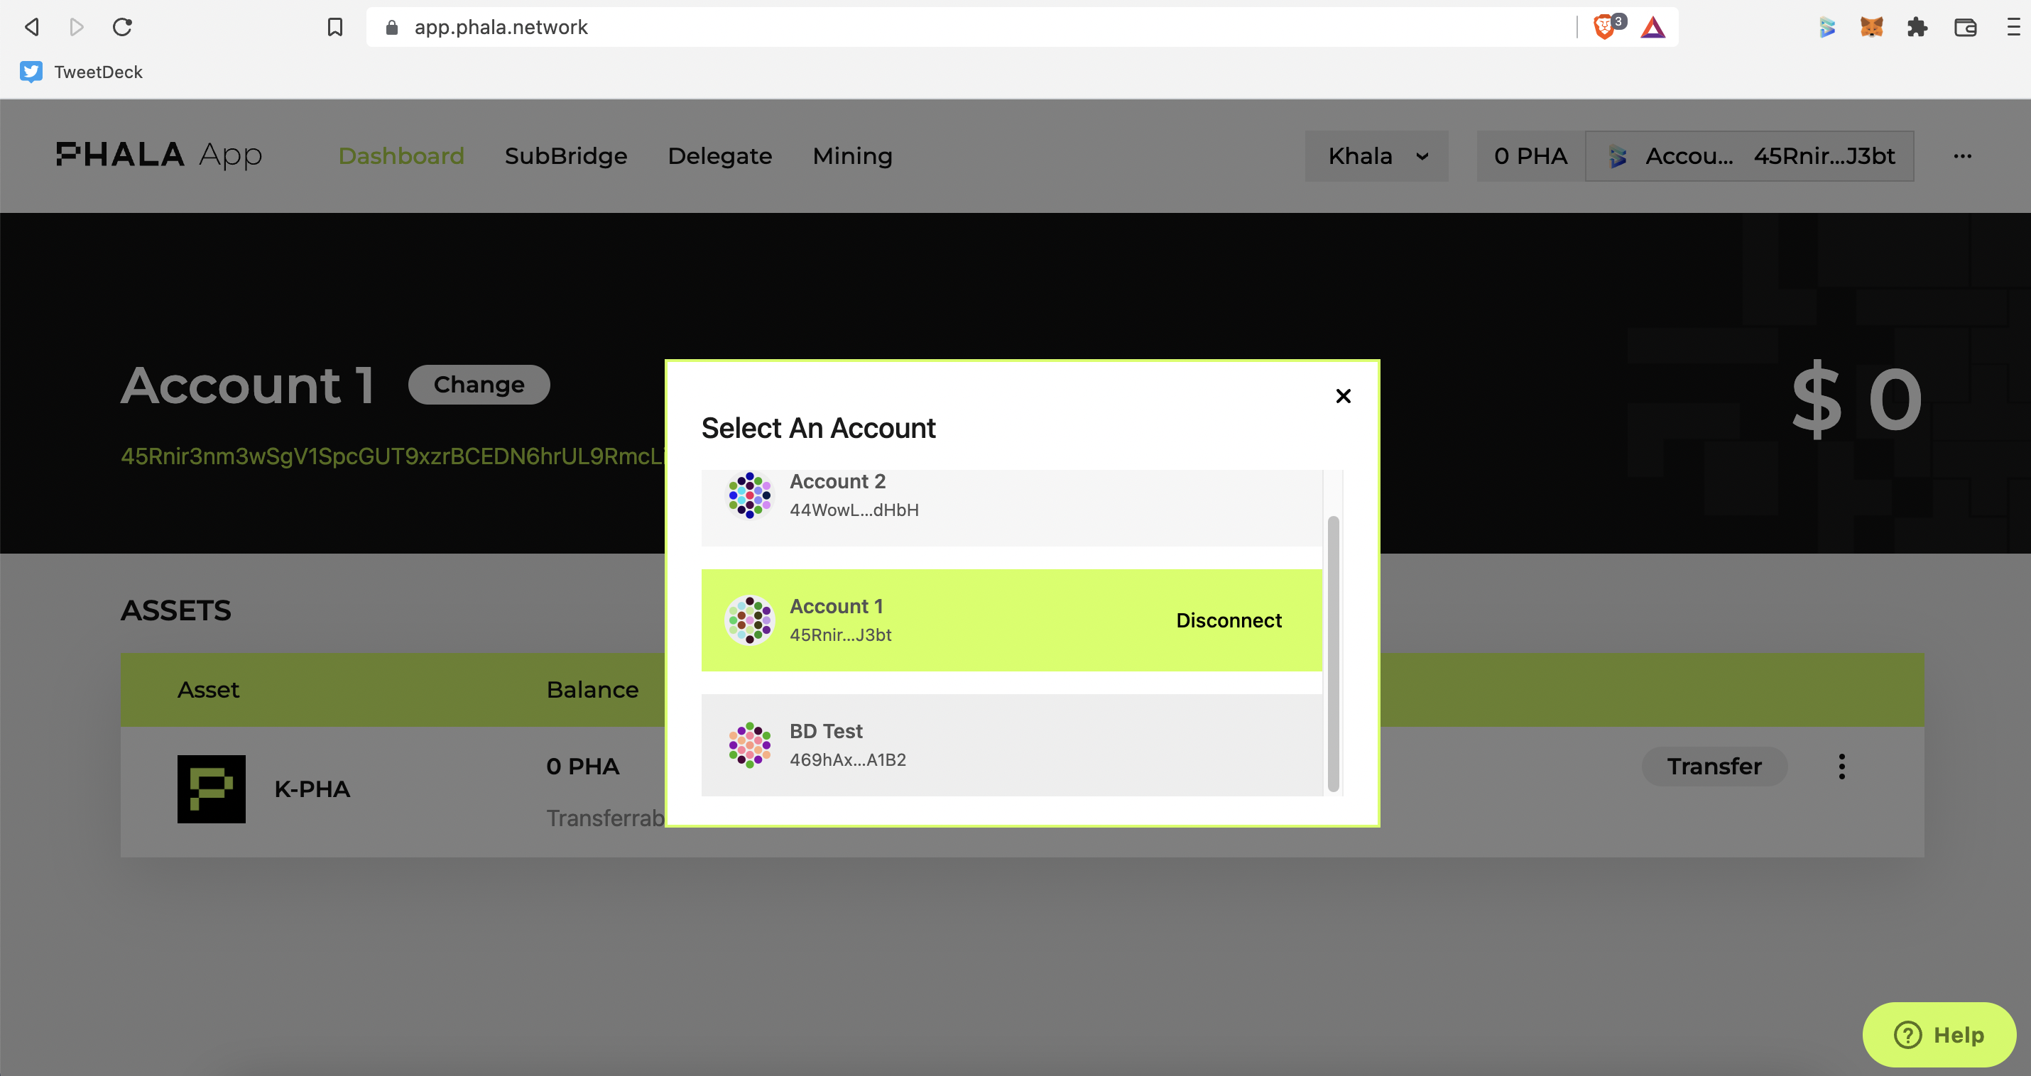Screen dimensions: 2031x1076
Task: Bookmark this page using bookmark icon
Action: point(335,27)
